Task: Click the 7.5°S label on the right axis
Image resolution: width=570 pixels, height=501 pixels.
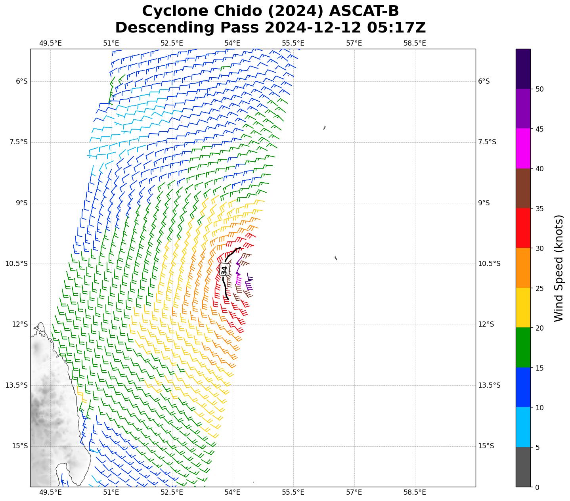Action: click(487, 142)
